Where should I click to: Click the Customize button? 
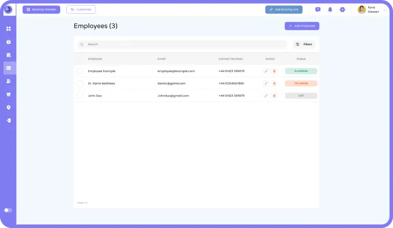click(81, 9)
